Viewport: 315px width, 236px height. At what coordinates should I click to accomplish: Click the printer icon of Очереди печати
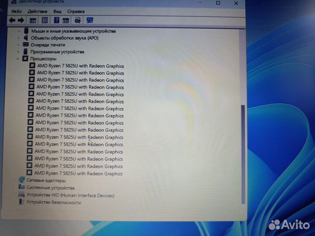click(x=26, y=44)
